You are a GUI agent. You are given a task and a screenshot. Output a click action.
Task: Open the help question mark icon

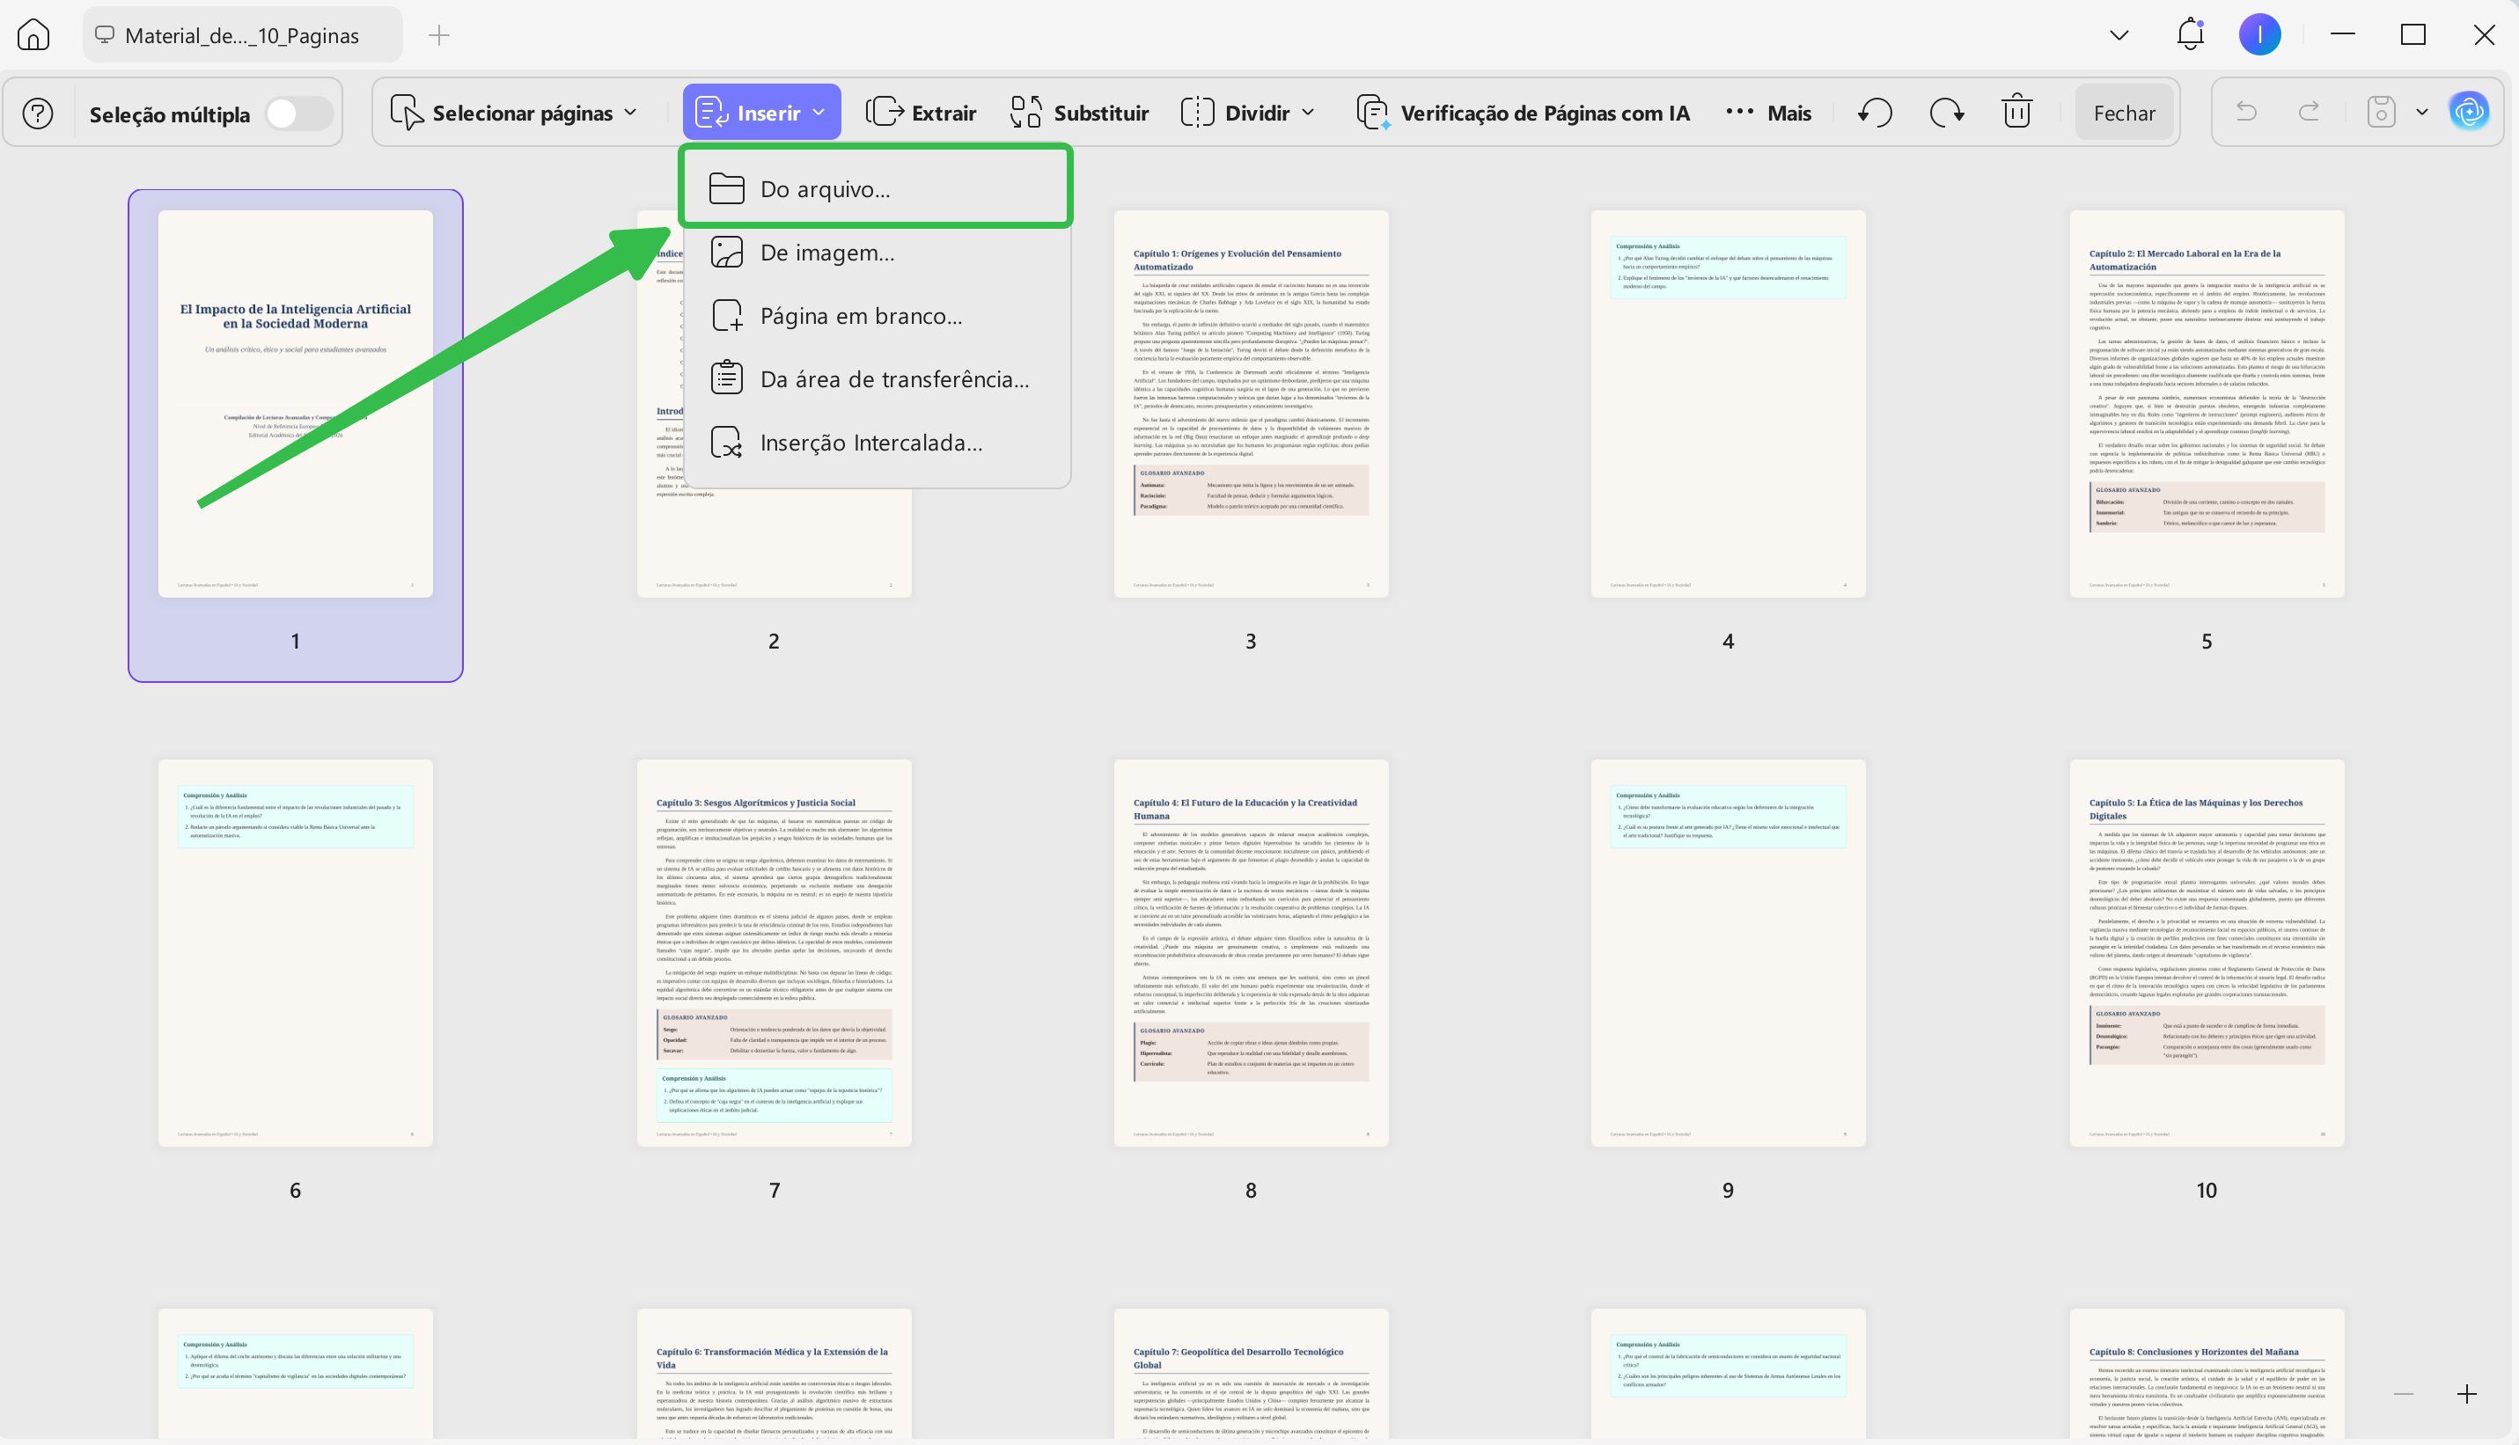pyautogui.click(x=38, y=114)
